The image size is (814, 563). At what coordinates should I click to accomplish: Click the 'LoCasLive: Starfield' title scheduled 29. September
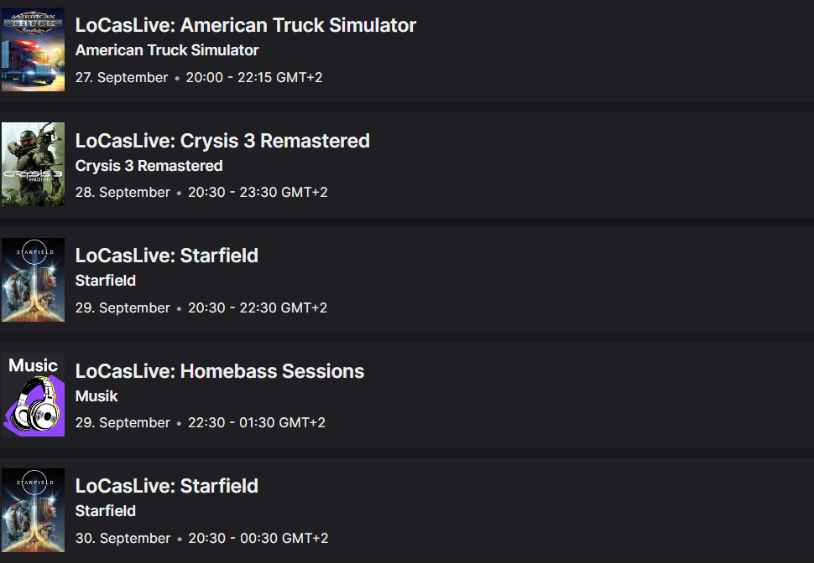coord(166,256)
